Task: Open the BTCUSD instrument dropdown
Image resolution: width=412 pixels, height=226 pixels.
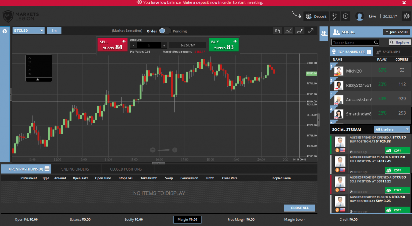Action: point(29,31)
